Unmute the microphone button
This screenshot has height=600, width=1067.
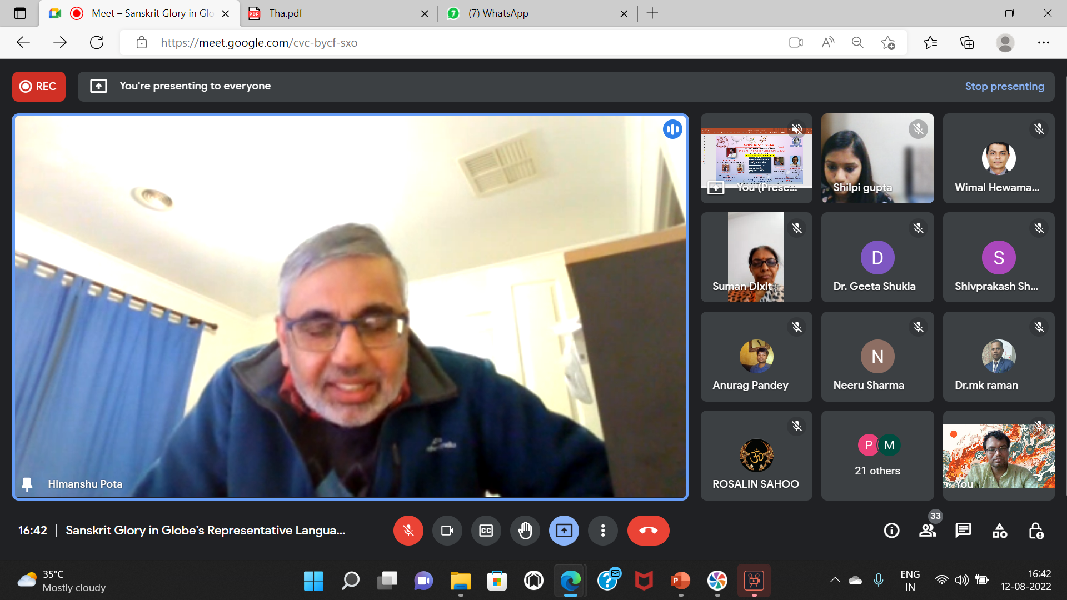(408, 531)
